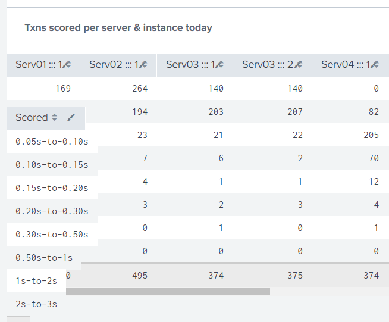The image size is (389, 322).
Task: Click the 264 value under Serv02
Action: click(x=139, y=89)
